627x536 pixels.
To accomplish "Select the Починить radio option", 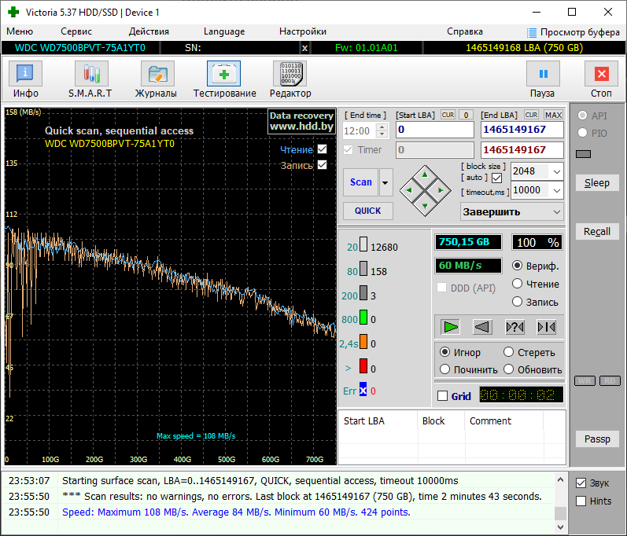I will tap(445, 369).
